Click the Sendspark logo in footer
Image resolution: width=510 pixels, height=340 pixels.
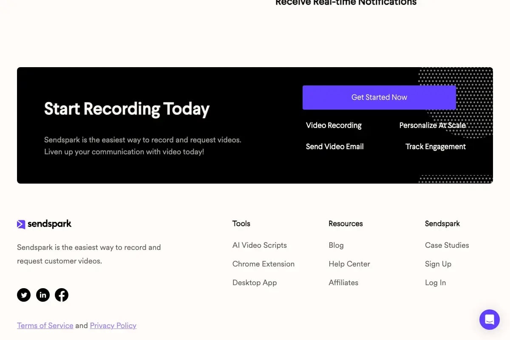[x=44, y=224]
